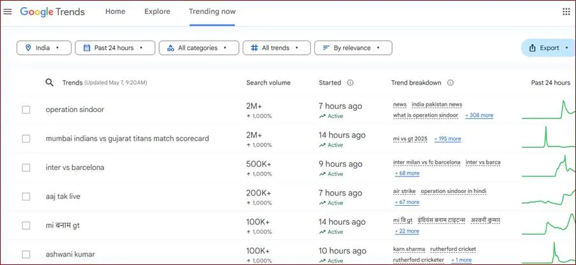Click the Search volume column header
This screenshot has width=576, height=265.
[x=268, y=83]
